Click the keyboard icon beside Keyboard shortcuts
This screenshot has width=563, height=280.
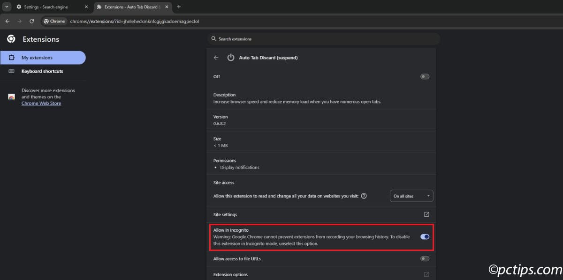pos(11,71)
